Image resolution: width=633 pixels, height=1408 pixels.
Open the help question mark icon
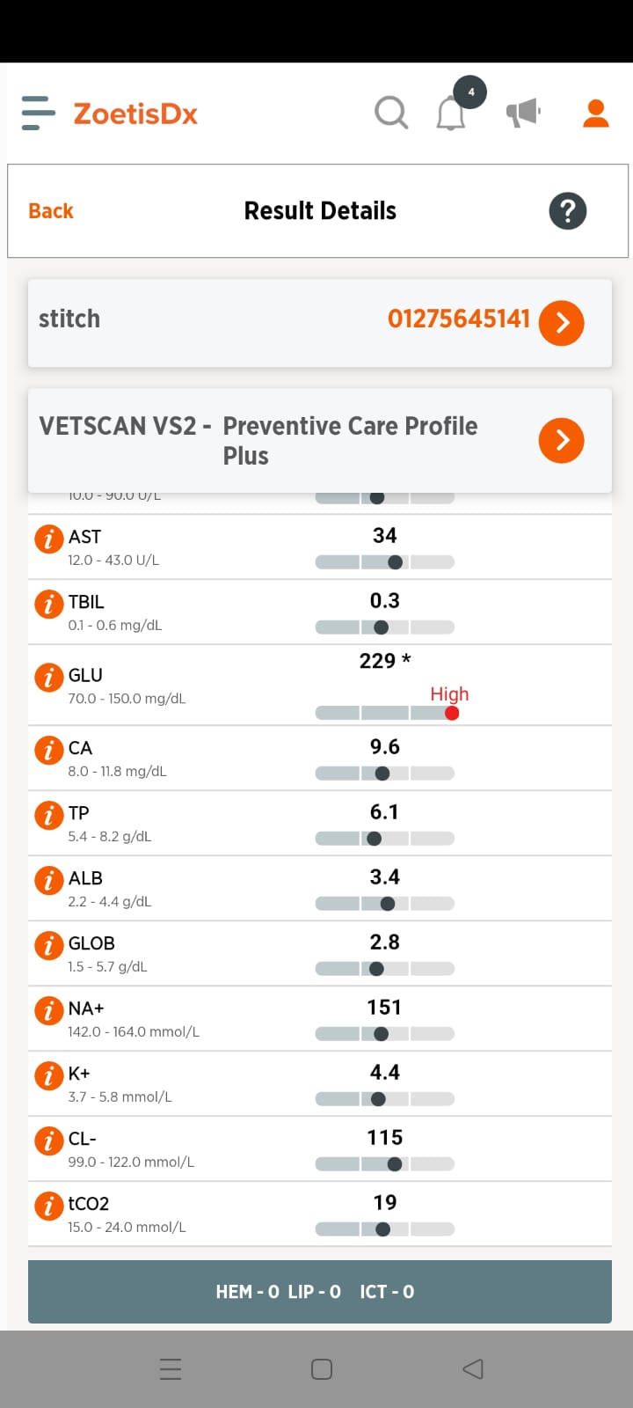pos(568,211)
